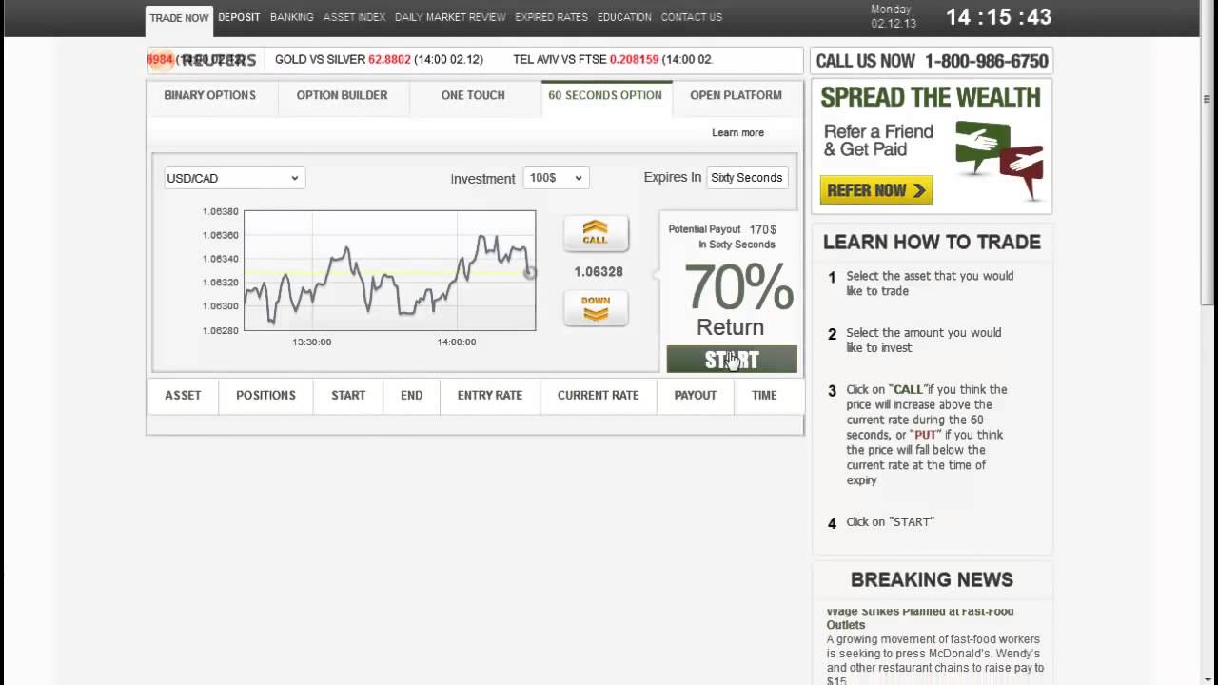Click the CURRENT RATE column header
This screenshot has height=685, width=1218.
pos(599,396)
